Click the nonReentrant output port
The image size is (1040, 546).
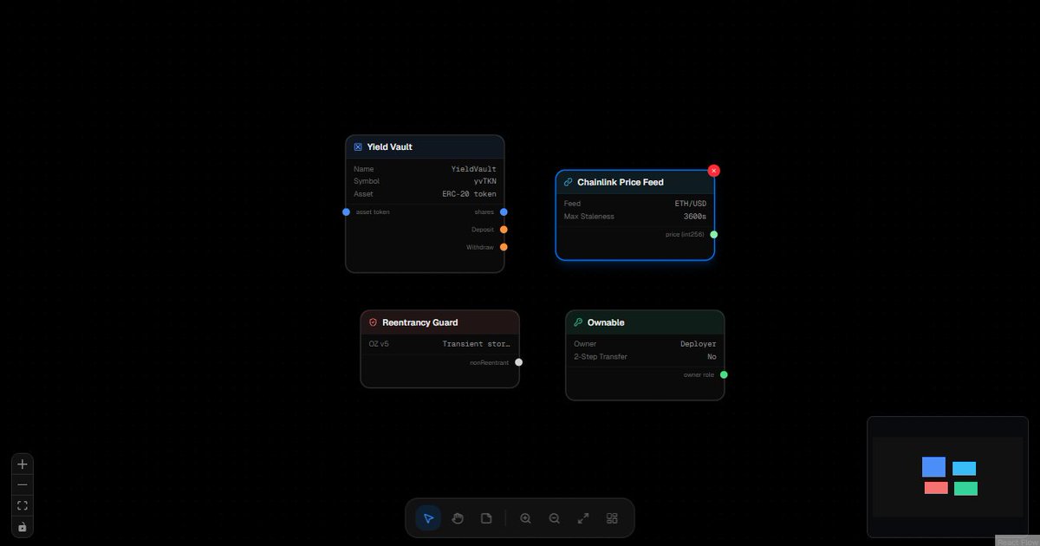click(519, 362)
